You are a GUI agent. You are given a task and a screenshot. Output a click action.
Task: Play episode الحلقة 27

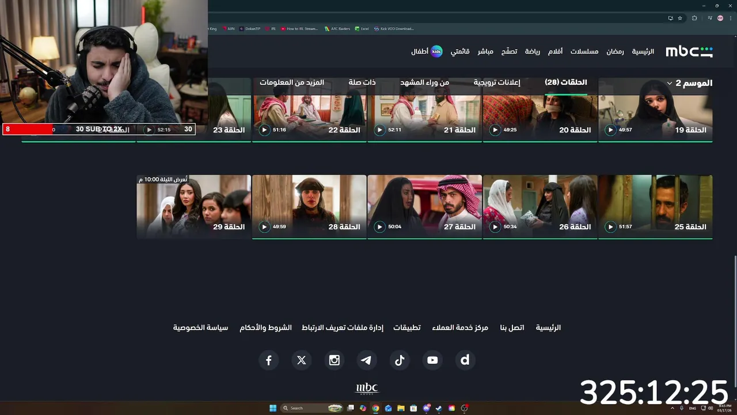point(379,227)
